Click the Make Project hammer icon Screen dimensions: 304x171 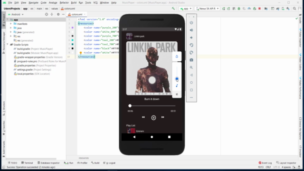click(x=173, y=9)
